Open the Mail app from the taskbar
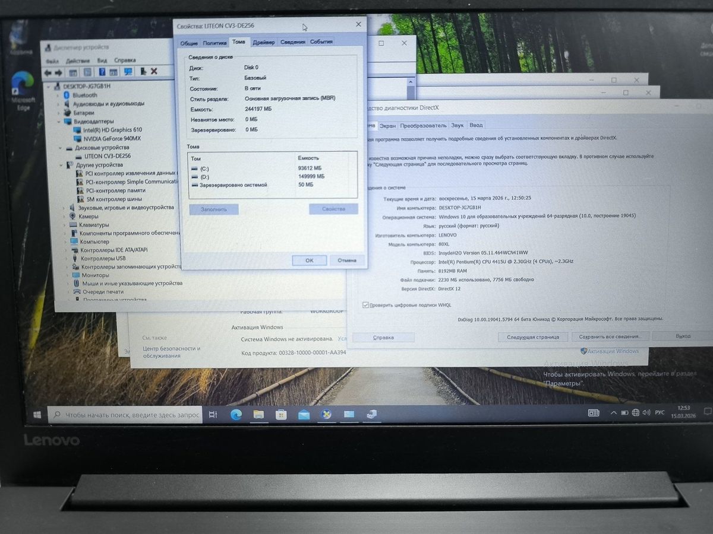The width and height of the screenshot is (713, 534). tap(304, 415)
